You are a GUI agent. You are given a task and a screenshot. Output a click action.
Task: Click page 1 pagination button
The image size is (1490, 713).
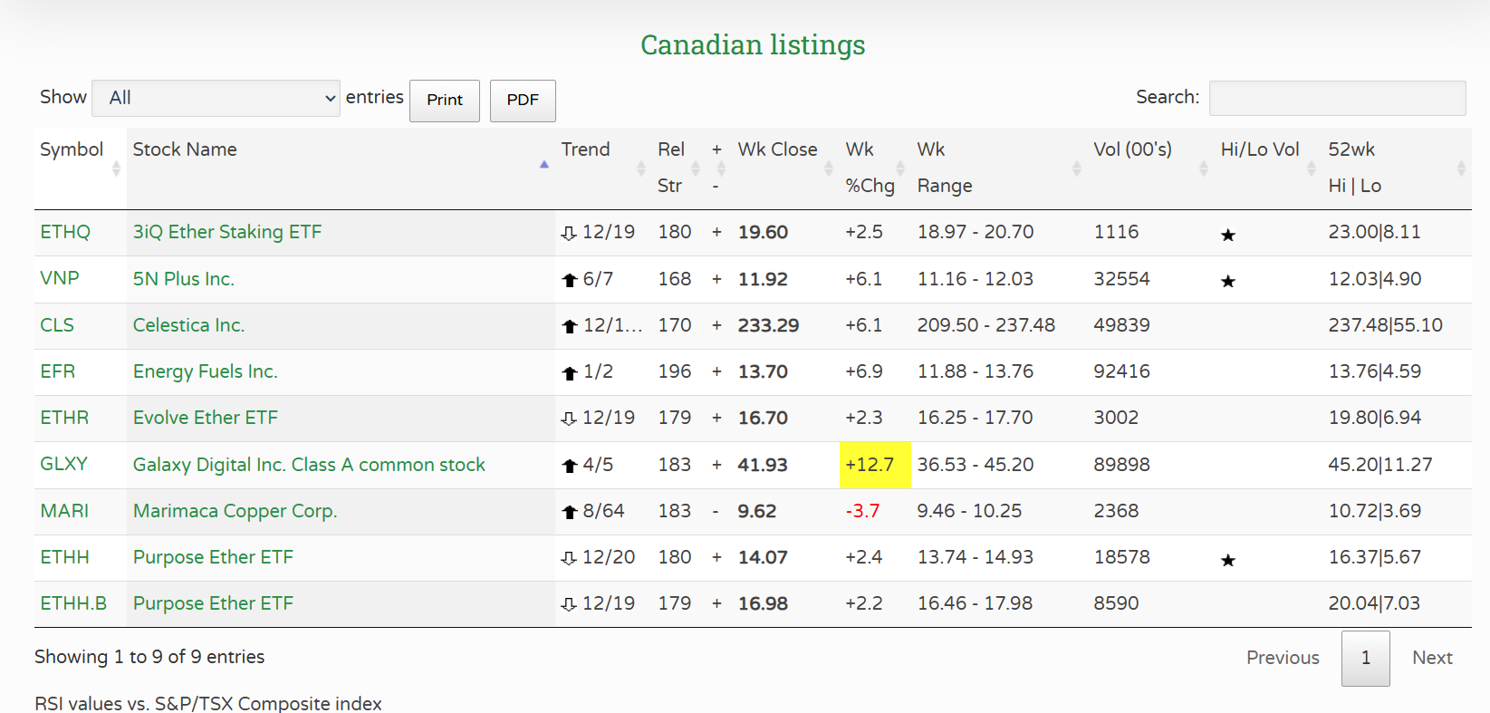1366,658
